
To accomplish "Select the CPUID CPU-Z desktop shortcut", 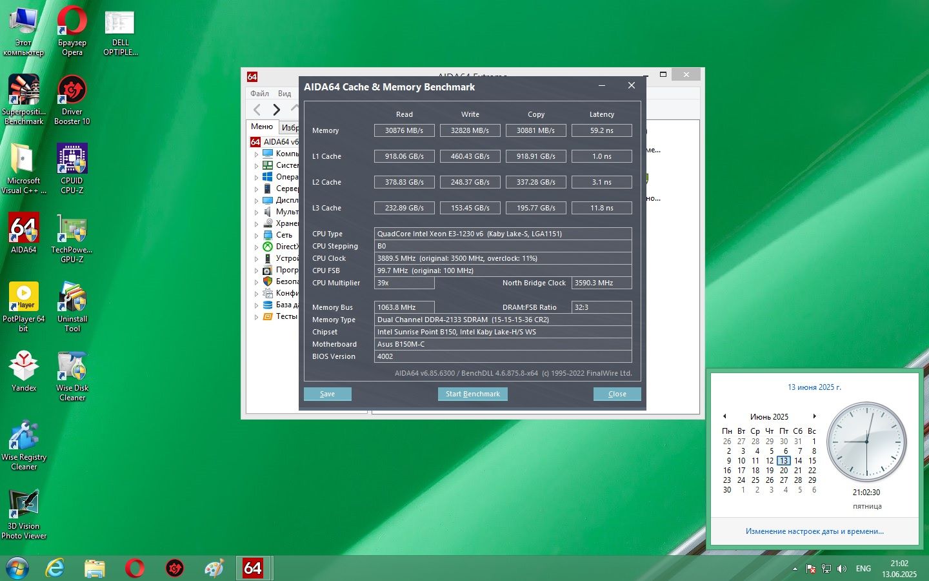I will (x=72, y=168).
